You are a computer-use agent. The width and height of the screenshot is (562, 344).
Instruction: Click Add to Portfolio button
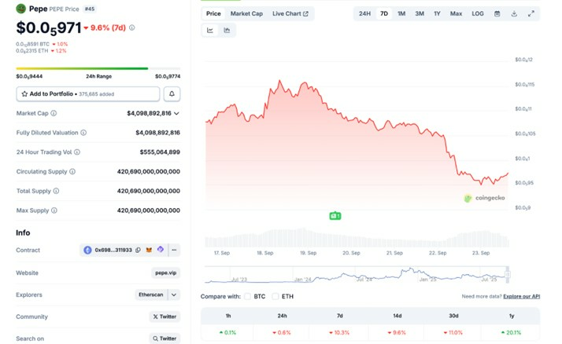87,93
